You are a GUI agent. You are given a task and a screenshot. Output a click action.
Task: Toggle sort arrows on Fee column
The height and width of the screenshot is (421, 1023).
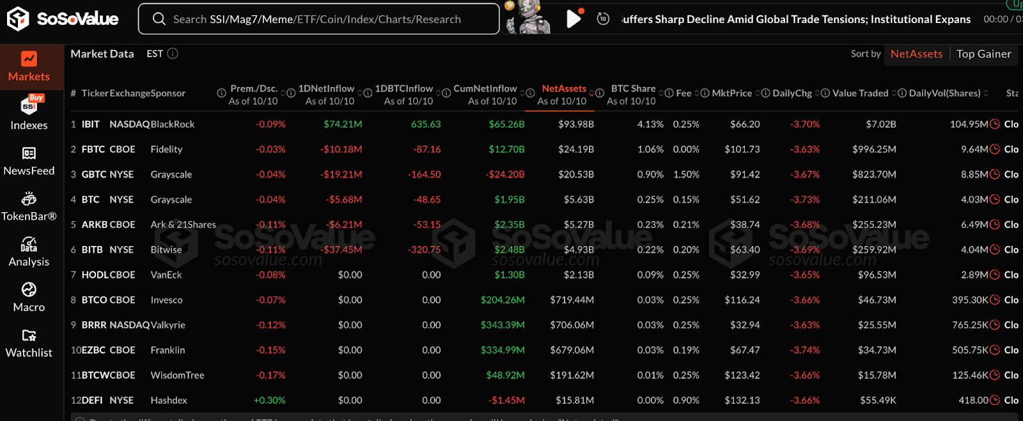click(x=697, y=93)
